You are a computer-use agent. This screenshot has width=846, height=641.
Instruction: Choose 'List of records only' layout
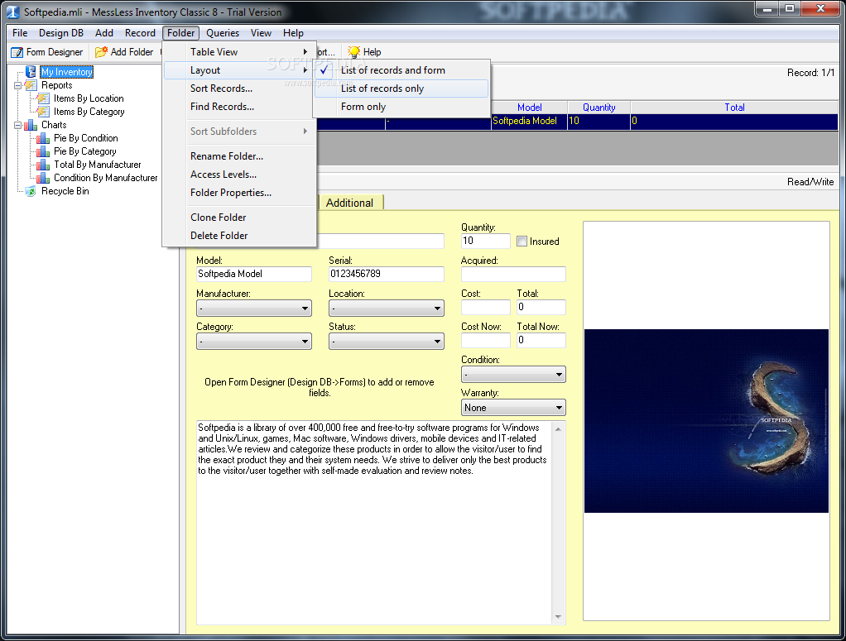tap(401, 88)
